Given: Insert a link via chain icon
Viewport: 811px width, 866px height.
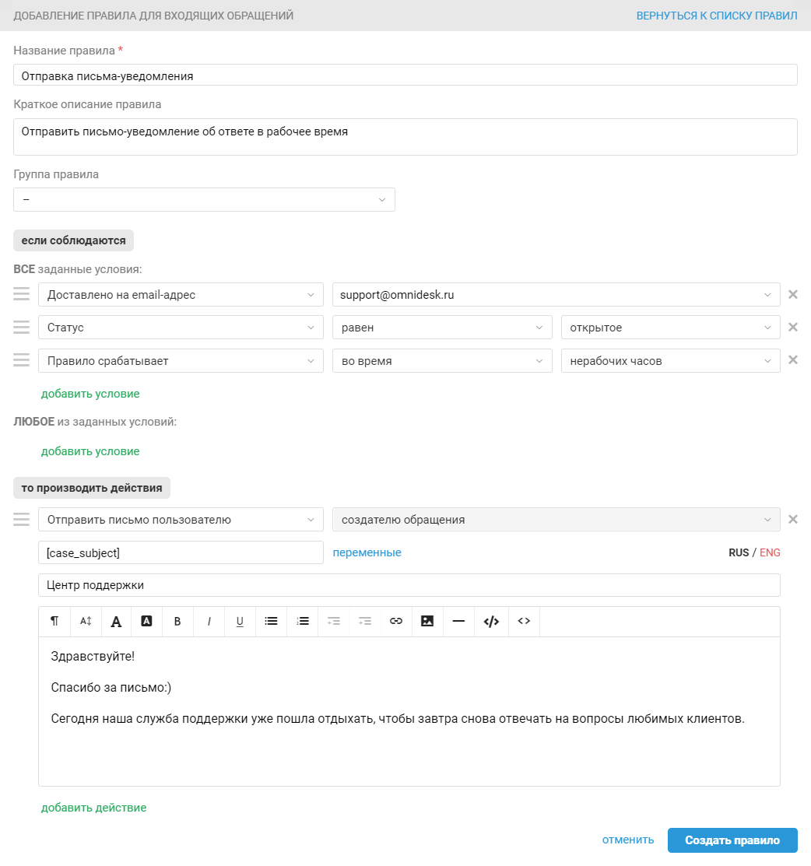Looking at the screenshot, I should point(396,622).
